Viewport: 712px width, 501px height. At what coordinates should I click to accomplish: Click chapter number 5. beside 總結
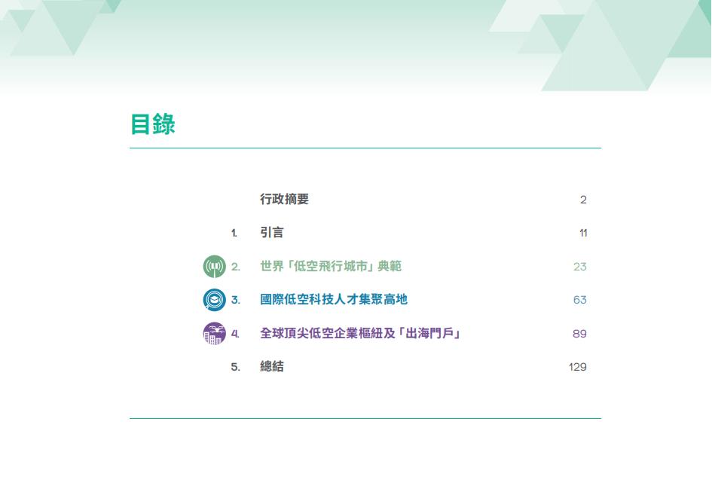(x=235, y=367)
